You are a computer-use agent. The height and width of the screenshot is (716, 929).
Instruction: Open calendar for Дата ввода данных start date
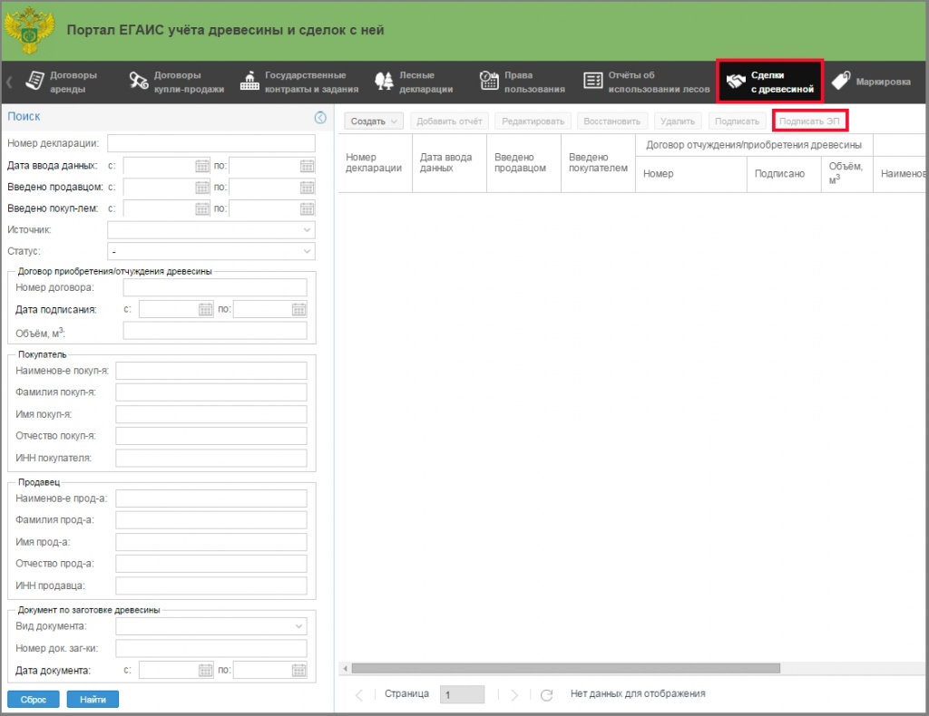(x=202, y=166)
